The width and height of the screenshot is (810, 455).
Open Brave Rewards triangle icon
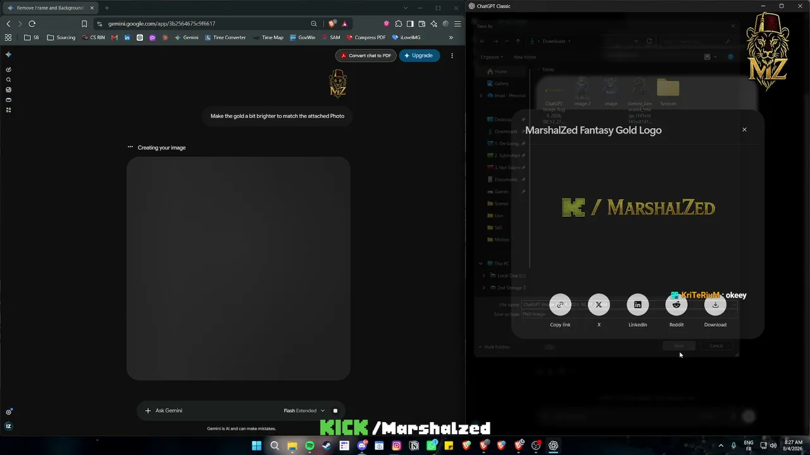(x=344, y=23)
